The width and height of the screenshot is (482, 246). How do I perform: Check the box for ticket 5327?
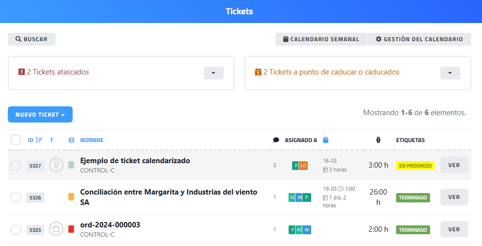coord(16,166)
